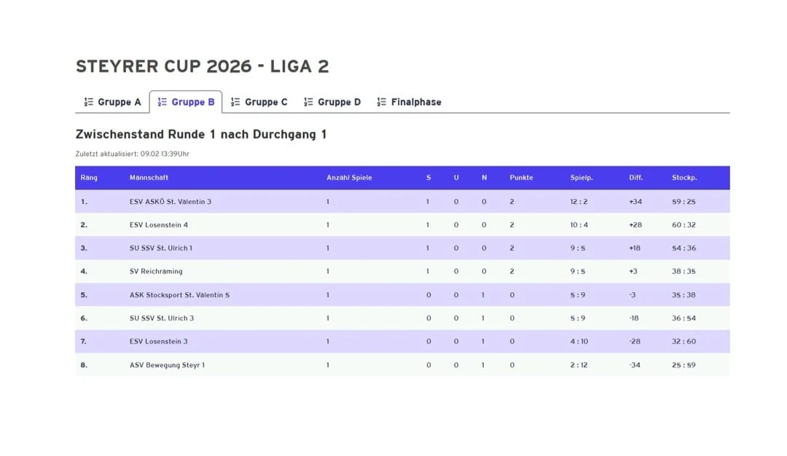Click the 38 : 35 Stockp. value
787x456 pixels.
684,272
